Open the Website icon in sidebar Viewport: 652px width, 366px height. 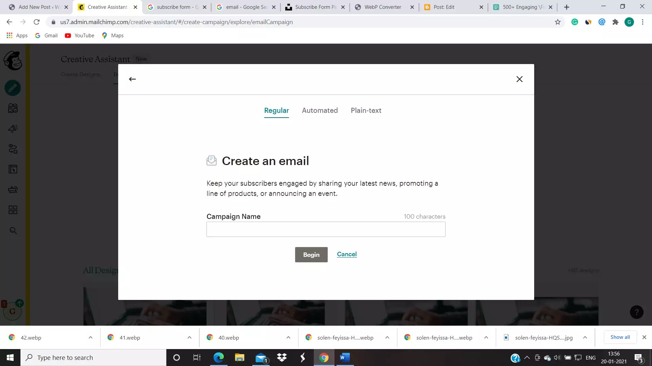[x=13, y=169]
